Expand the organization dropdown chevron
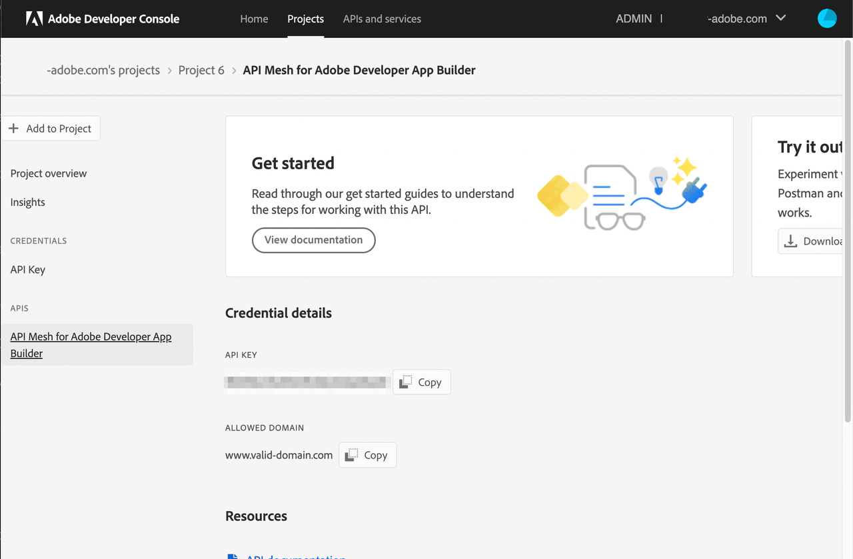Viewport: 853px width, 559px height. click(781, 18)
